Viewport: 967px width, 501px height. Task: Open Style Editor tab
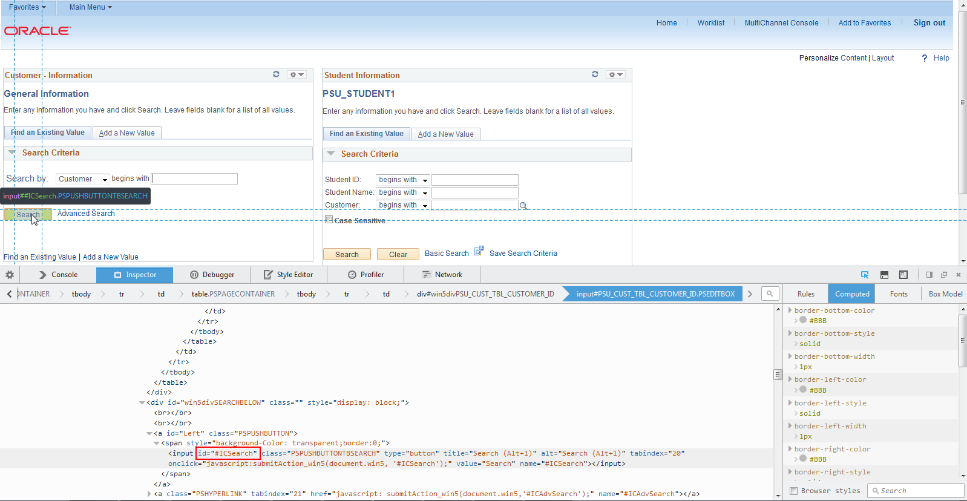click(x=289, y=275)
